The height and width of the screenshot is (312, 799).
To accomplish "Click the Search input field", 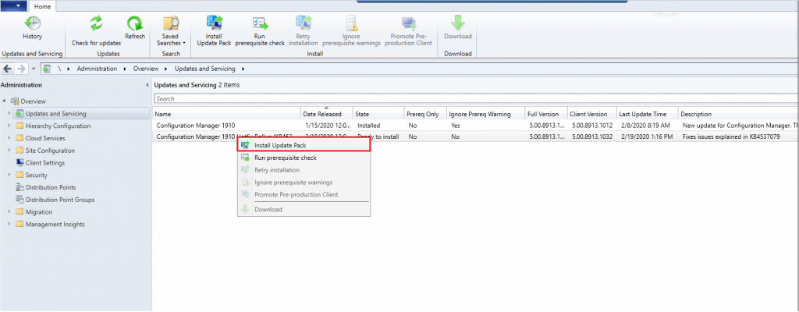I will coord(475,98).
